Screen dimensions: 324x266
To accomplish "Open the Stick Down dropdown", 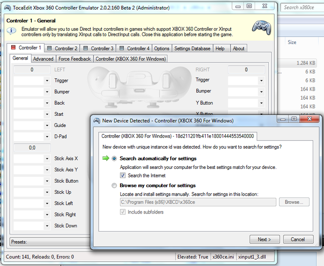I will click(x=47, y=226).
